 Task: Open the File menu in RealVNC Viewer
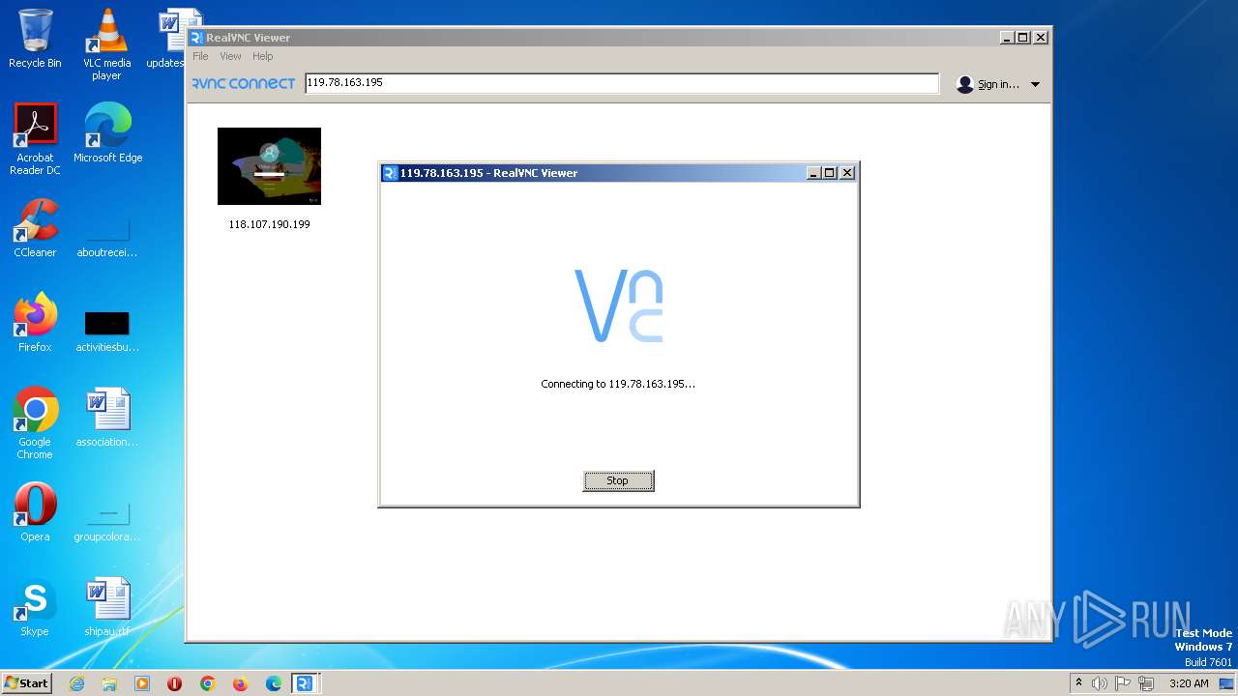[x=200, y=56]
